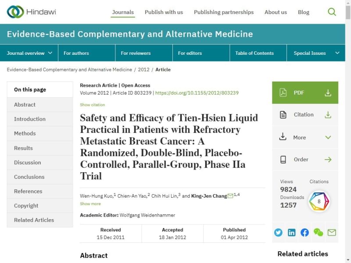Jump to the References section
Image resolution: width=351 pixels, height=263 pixels.
(28, 191)
